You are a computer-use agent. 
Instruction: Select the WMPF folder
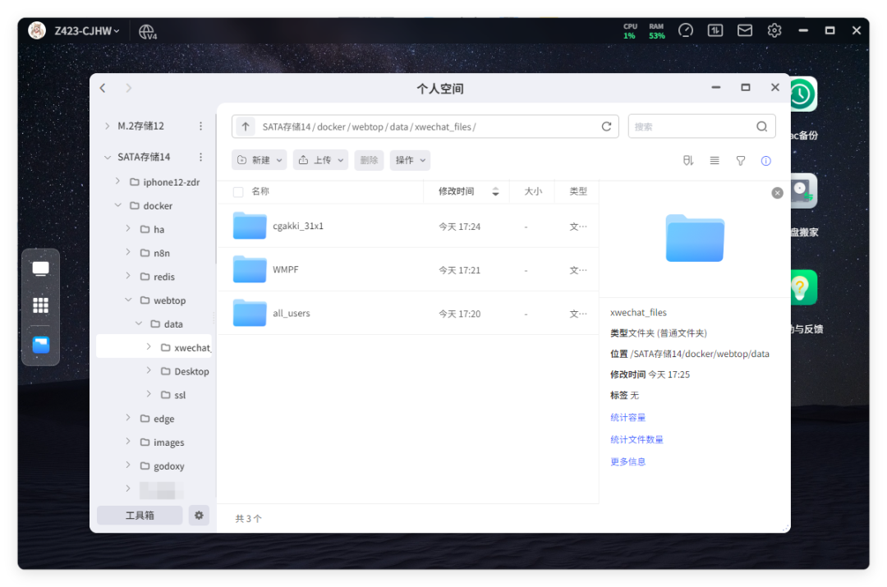click(408, 269)
